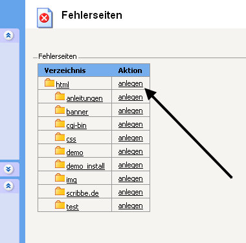Viewport: 246px width, 243px height.
Task: Click anlegen for the anleitungen directory
Action: point(131,97)
